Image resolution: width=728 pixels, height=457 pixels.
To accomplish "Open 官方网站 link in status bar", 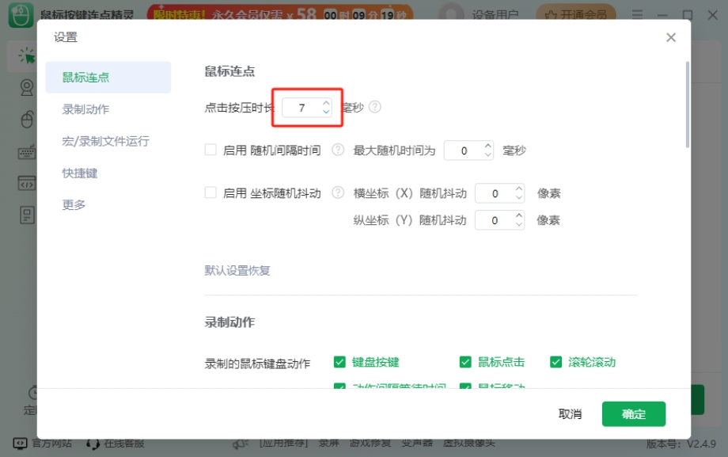I will [43, 443].
